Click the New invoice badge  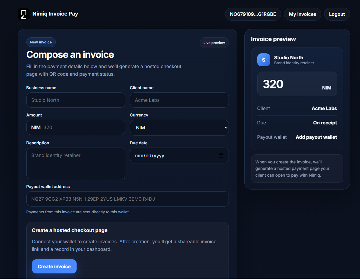pos(41,42)
